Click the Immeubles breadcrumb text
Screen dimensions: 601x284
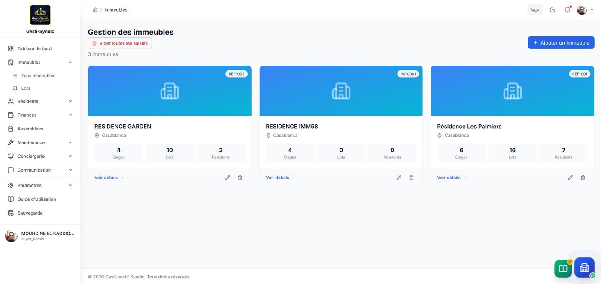tap(116, 9)
